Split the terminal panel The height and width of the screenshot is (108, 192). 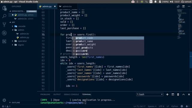173,94
